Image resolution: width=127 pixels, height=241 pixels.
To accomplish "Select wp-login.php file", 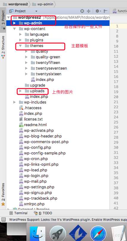I will coord(34,176).
